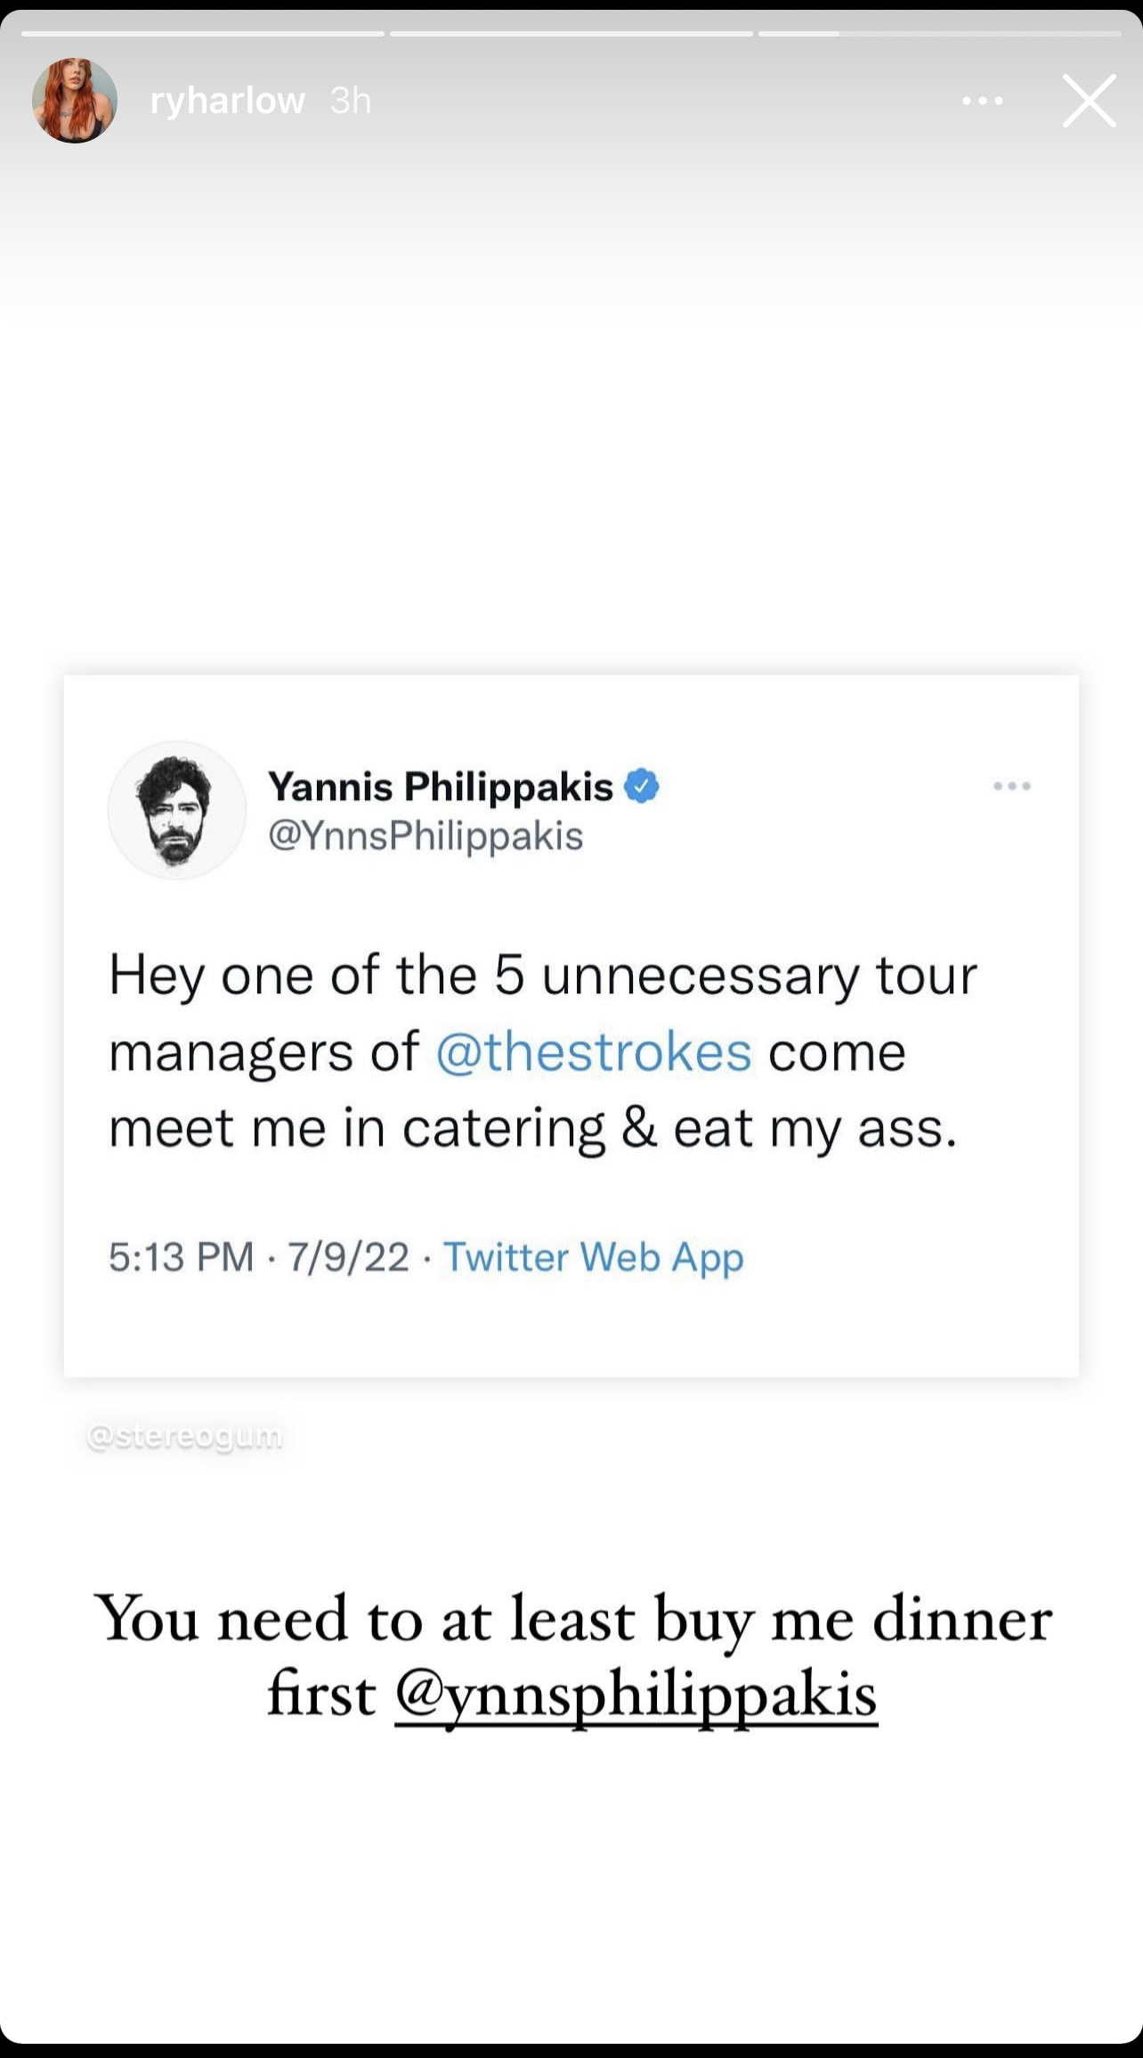The height and width of the screenshot is (2058, 1143).
Task: Close the story viewer
Action: pos(1089,101)
